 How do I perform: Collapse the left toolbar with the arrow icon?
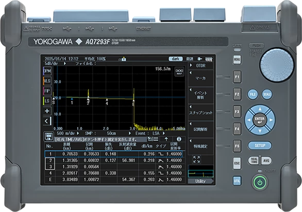tap(47, 121)
